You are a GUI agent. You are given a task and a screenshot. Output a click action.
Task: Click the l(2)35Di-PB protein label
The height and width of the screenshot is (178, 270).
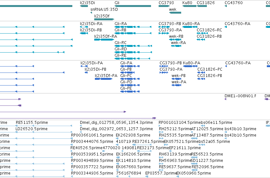95,69
